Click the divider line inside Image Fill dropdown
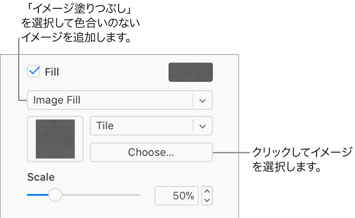Image resolution: width=355 pixels, height=218 pixels. tap(193, 100)
